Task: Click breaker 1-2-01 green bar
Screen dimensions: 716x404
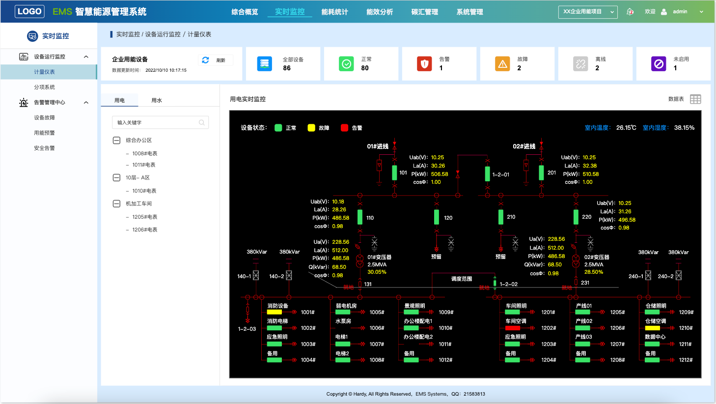Action: [x=487, y=174]
